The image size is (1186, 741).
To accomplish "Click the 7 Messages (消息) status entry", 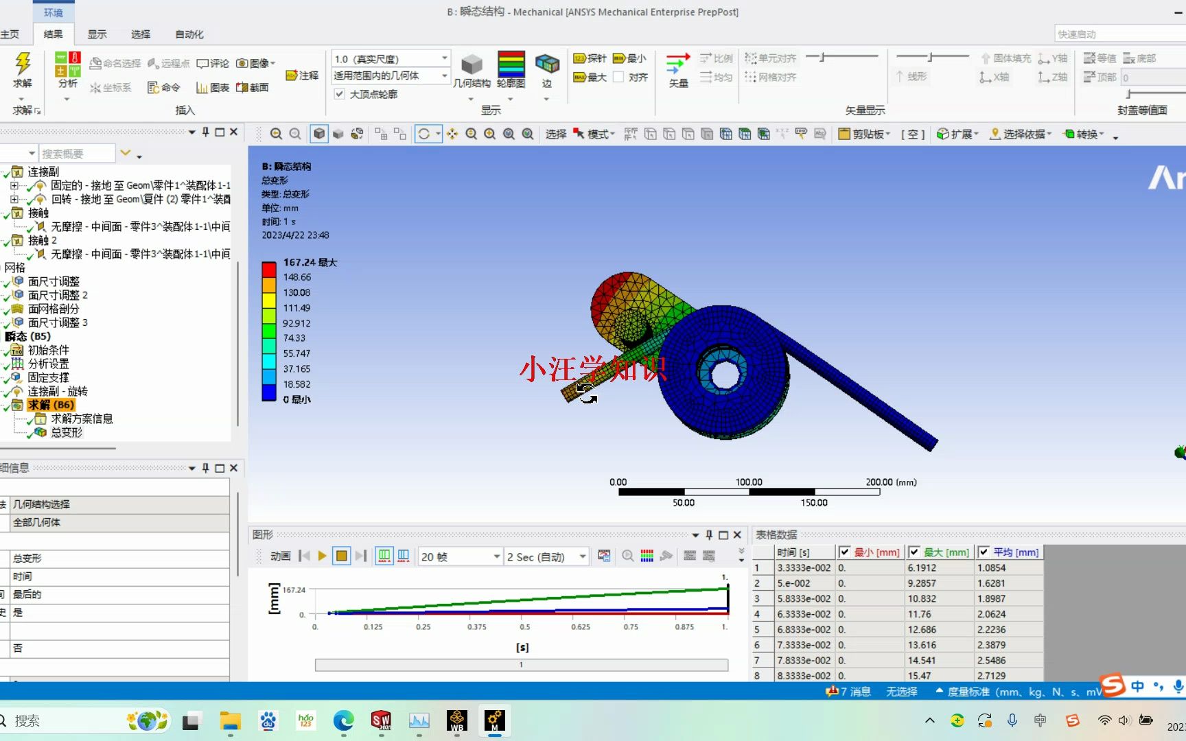I will (x=848, y=692).
